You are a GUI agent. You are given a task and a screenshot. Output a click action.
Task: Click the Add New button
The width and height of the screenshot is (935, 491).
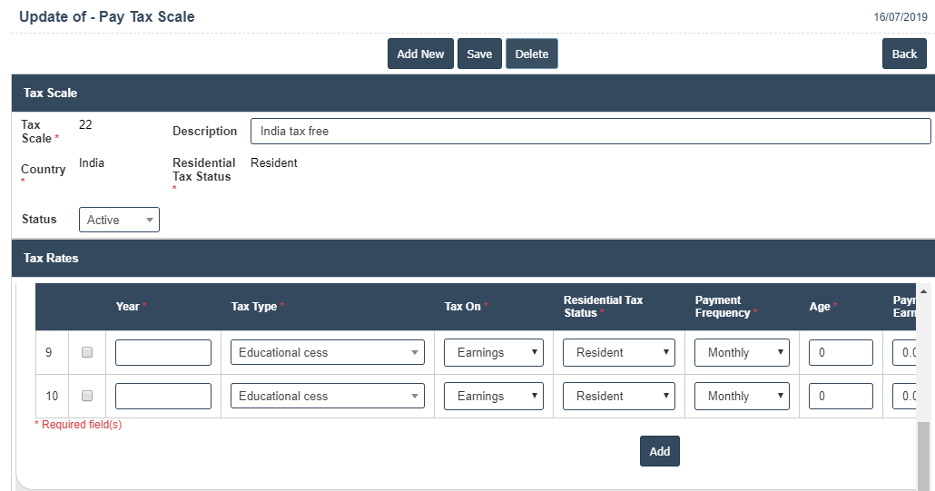point(420,54)
